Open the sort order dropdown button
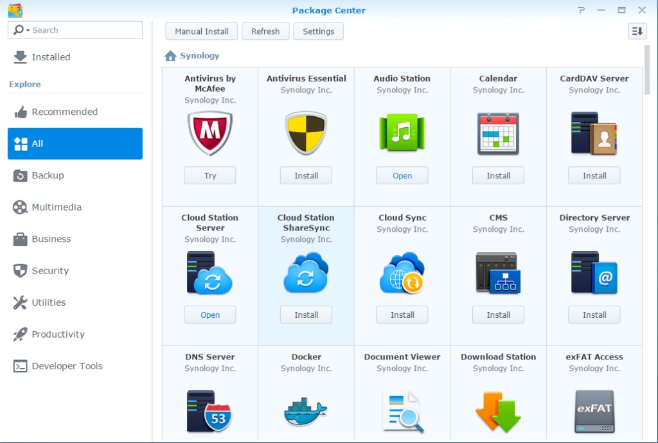This screenshot has height=443, width=658. point(637,31)
